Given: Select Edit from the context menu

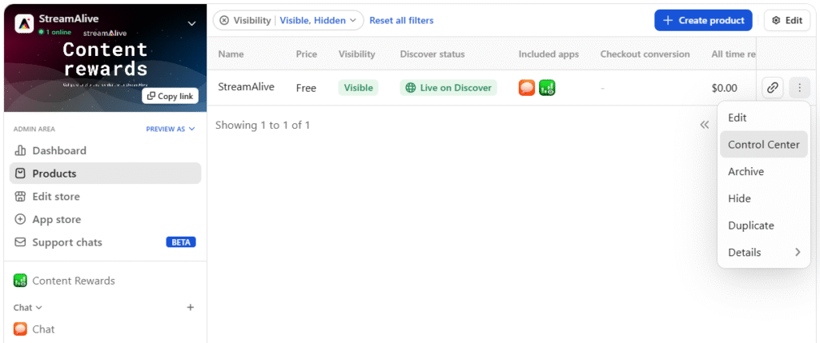Looking at the screenshot, I should pos(764,118).
